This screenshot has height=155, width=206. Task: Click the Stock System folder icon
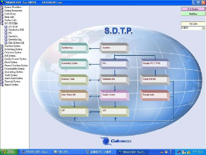pos(2,62)
